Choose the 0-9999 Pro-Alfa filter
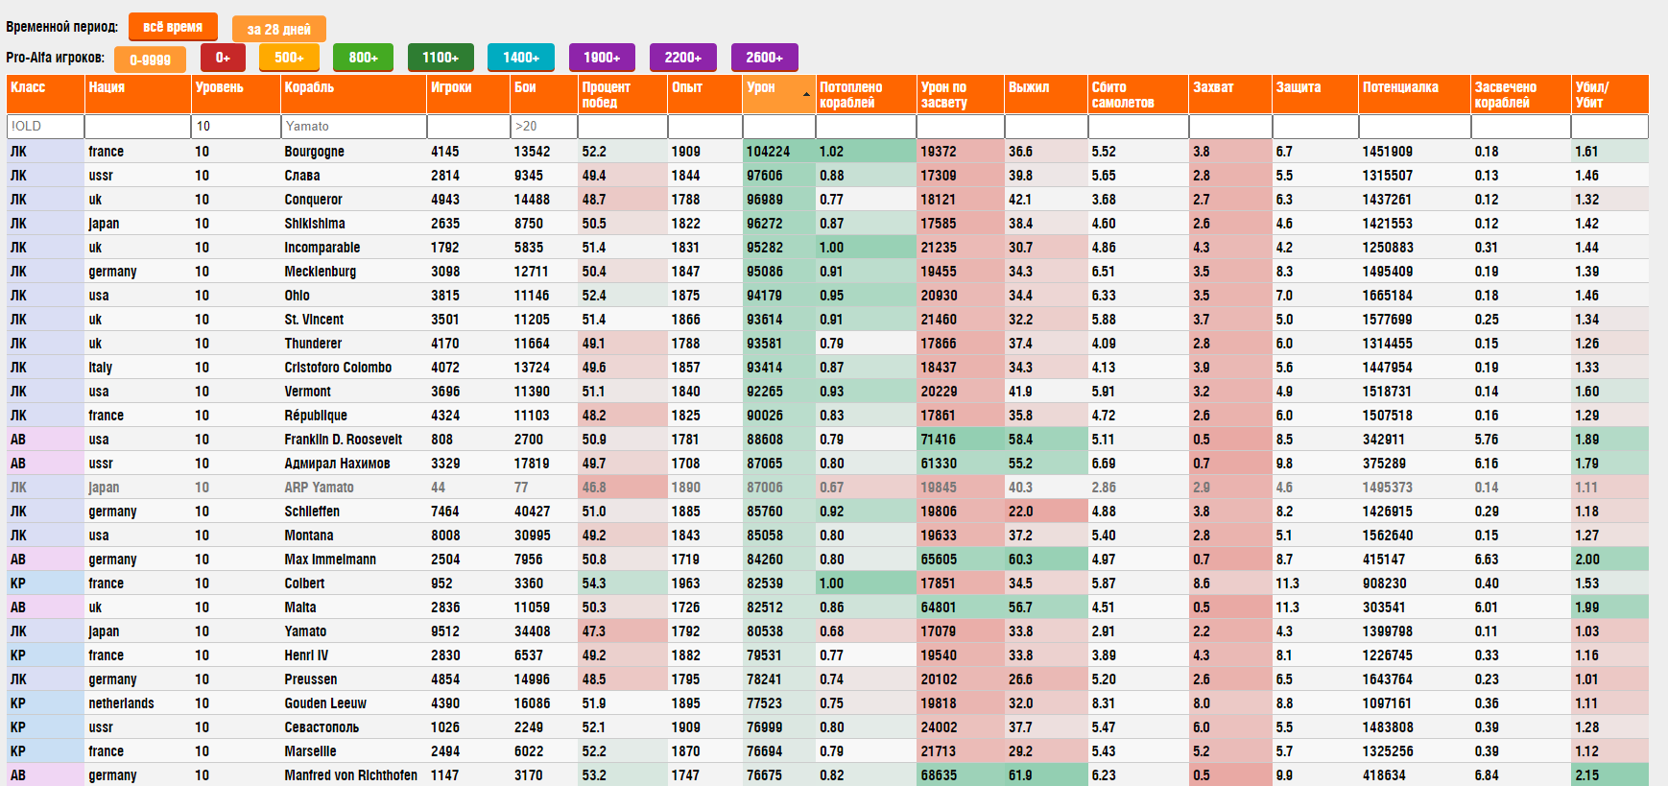1668x786 pixels. [151, 60]
